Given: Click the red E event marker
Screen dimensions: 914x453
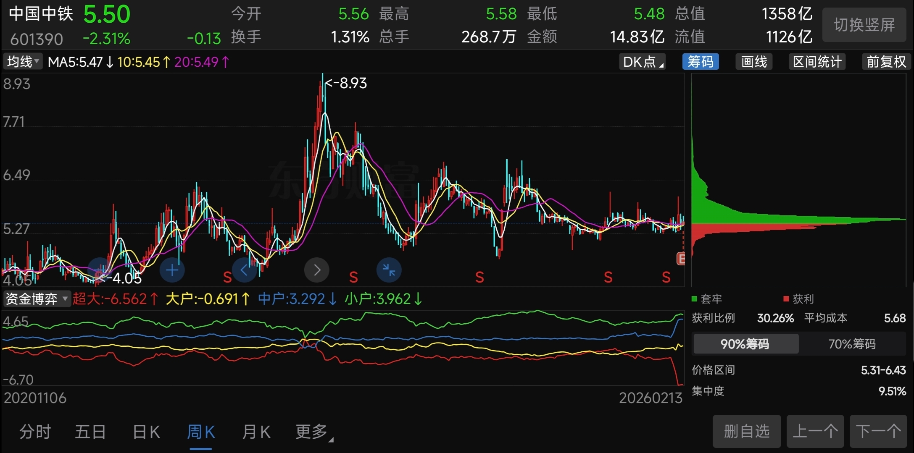Looking at the screenshot, I should click(x=681, y=259).
